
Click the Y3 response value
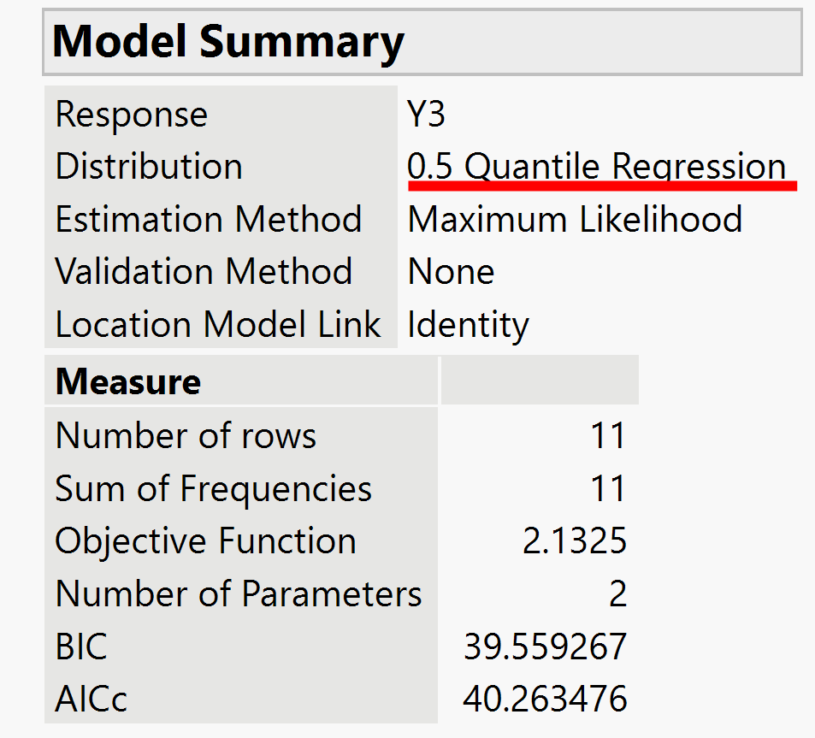427,115
